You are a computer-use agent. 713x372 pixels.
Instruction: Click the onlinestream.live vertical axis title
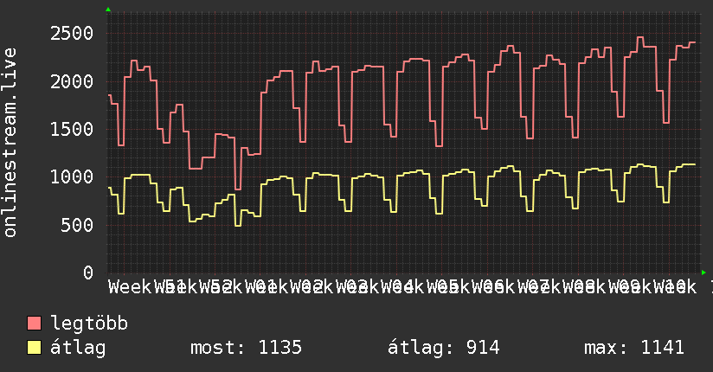click(x=10, y=143)
